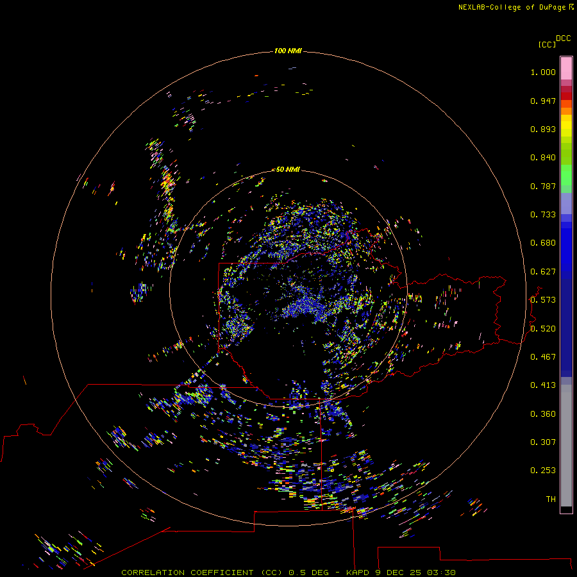This screenshot has width=577, height=577.
Task: Click the NEXLAB logo icon at top right
Action: [x=571, y=7]
